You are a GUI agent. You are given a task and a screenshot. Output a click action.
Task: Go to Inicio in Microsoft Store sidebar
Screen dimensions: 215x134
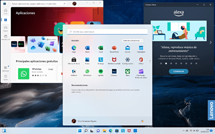pyautogui.click(x=6, y=12)
